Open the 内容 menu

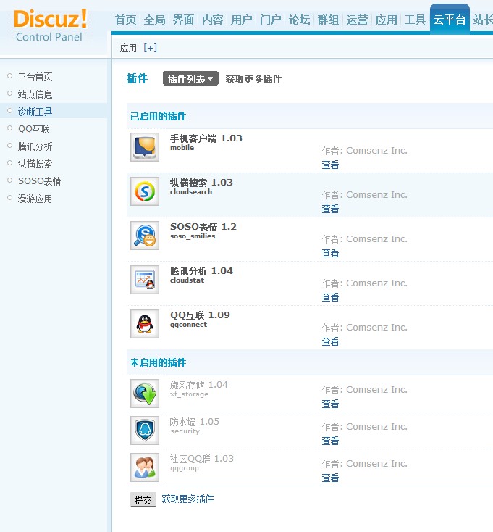tap(212, 20)
